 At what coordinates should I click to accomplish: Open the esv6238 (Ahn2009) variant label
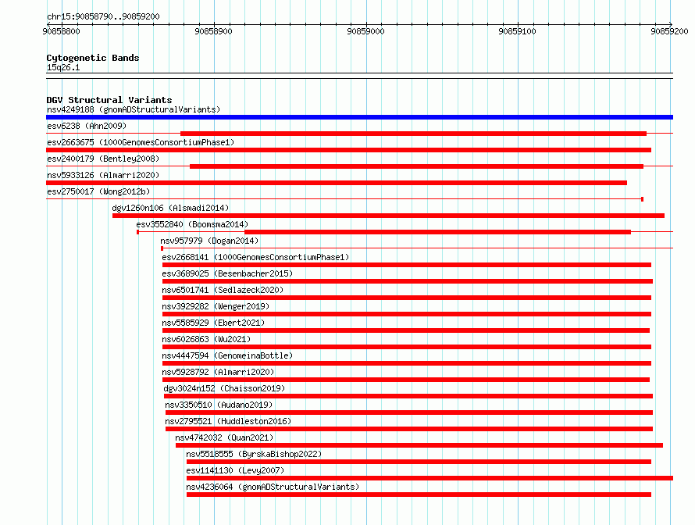(87, 126)
